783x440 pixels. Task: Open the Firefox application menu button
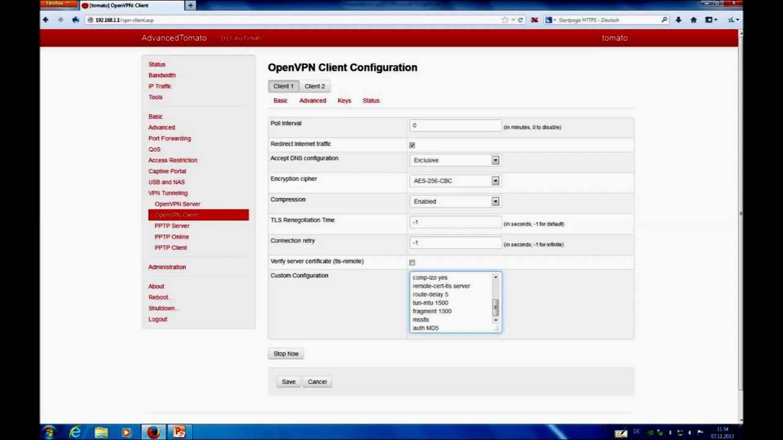pos(58,3)
